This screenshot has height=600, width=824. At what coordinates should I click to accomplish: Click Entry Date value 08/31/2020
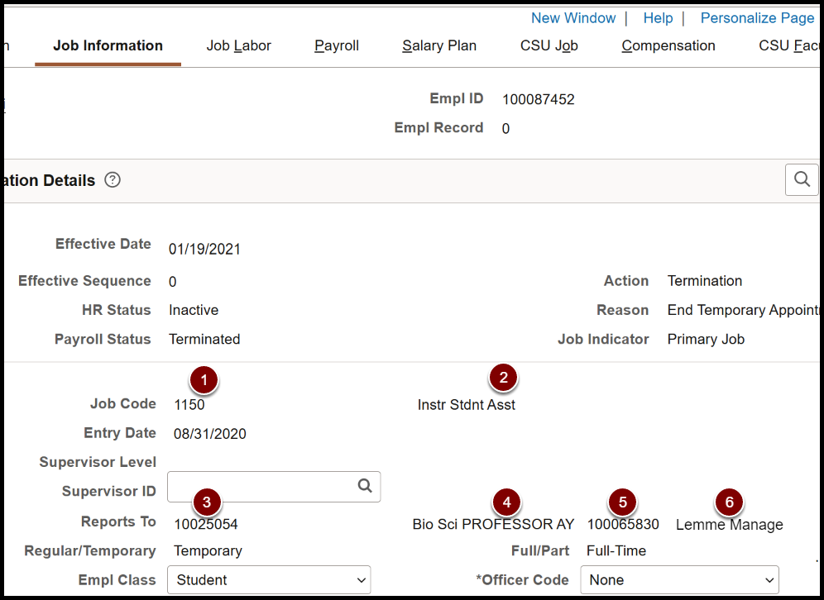(x=209, y=434)
